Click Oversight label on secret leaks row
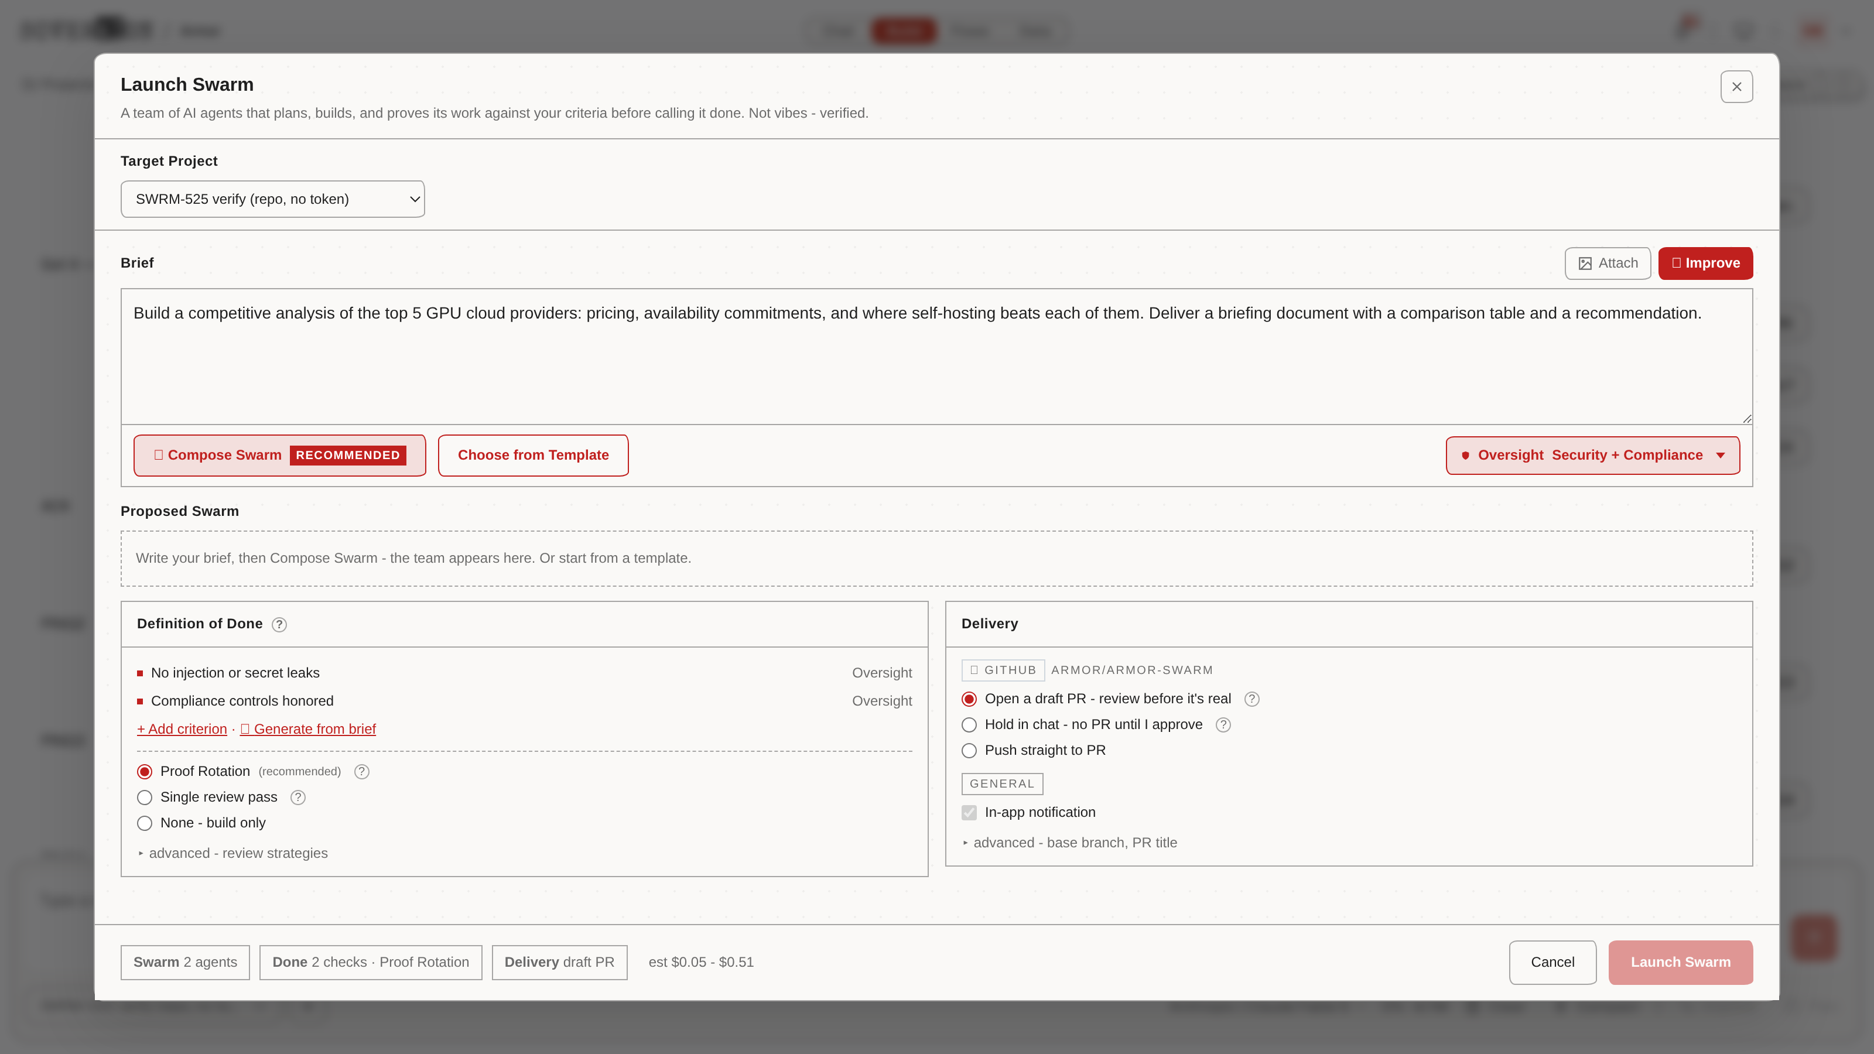The height and width of the screenshot is (1054, 1874). click(882, 673)
